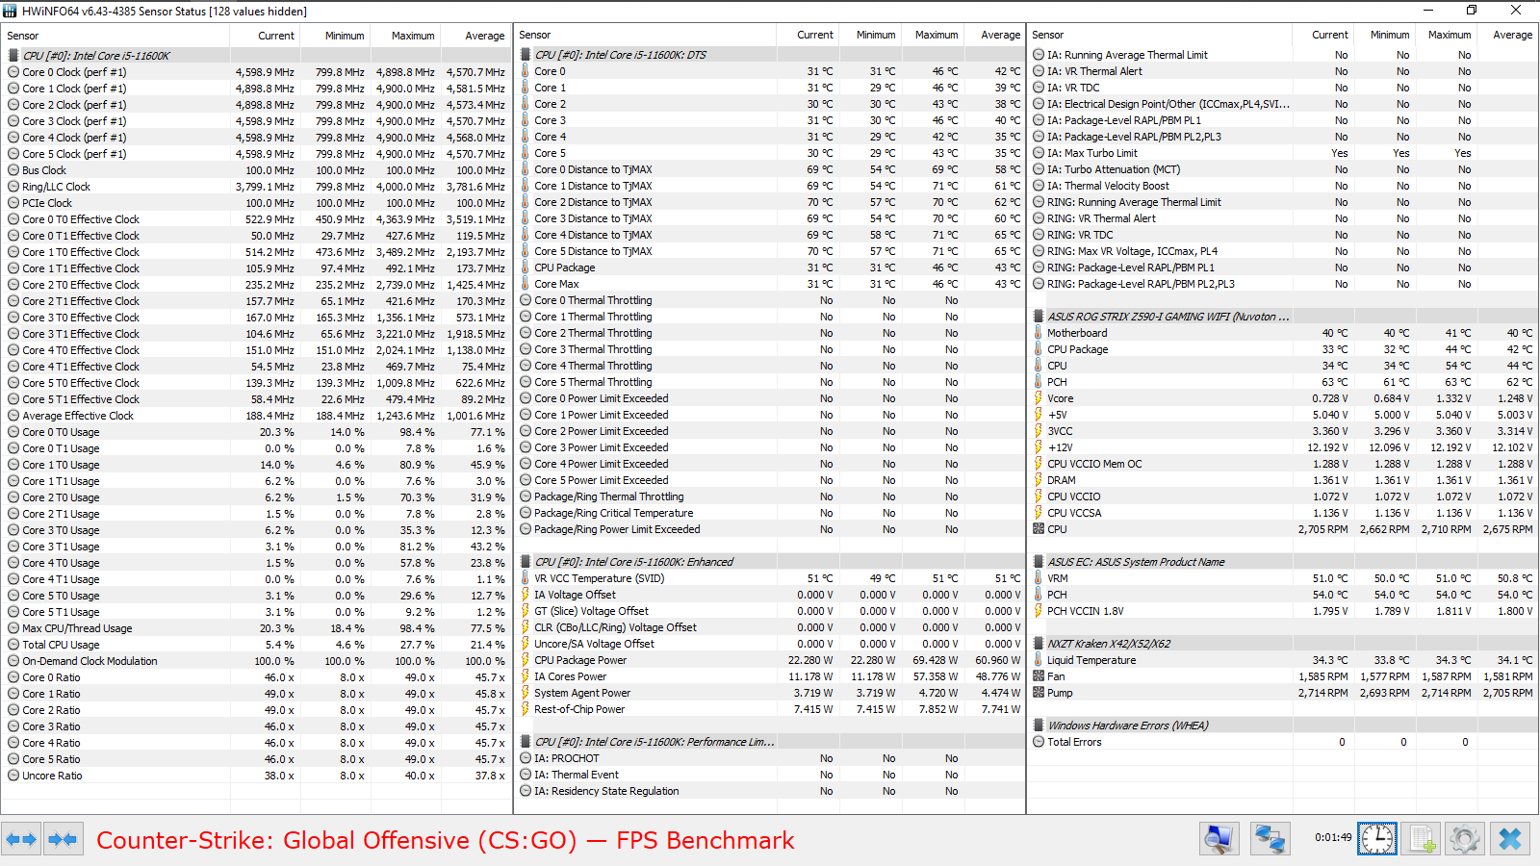The image size is (1540, 866).
Task: Click the 69.428 W maximum power value
Action: (x=936, y=660)
